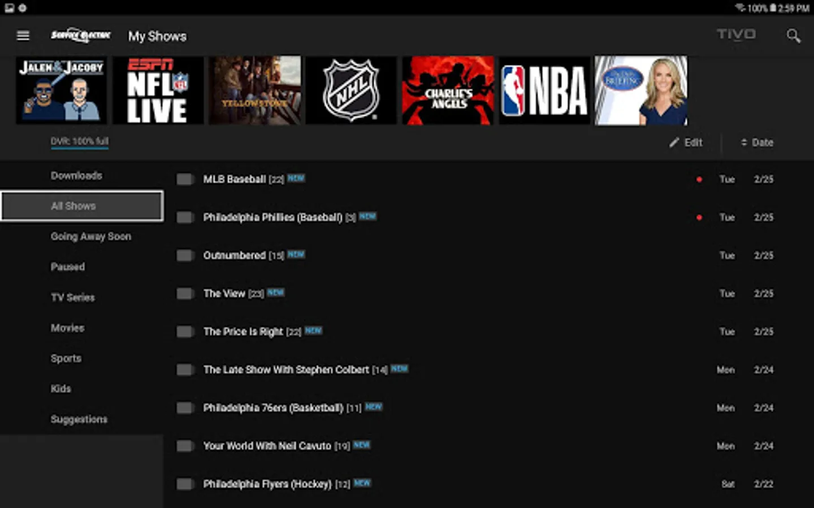Change sort order with Date dropdown
The width and height of the screenshot is (814, 508).
click(757, 143)
